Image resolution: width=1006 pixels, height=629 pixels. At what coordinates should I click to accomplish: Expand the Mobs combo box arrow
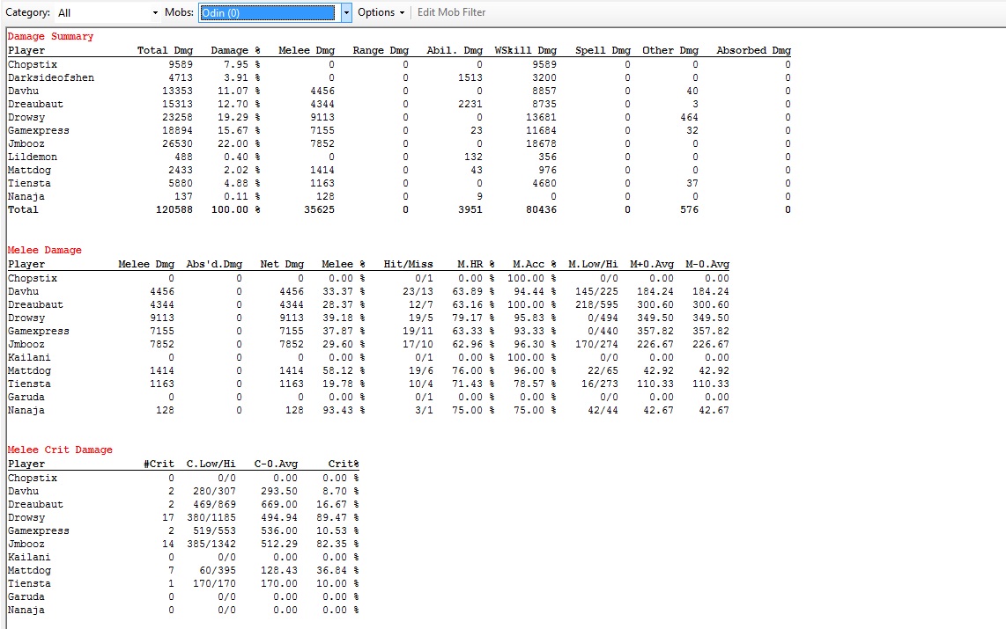pos(346,12)
